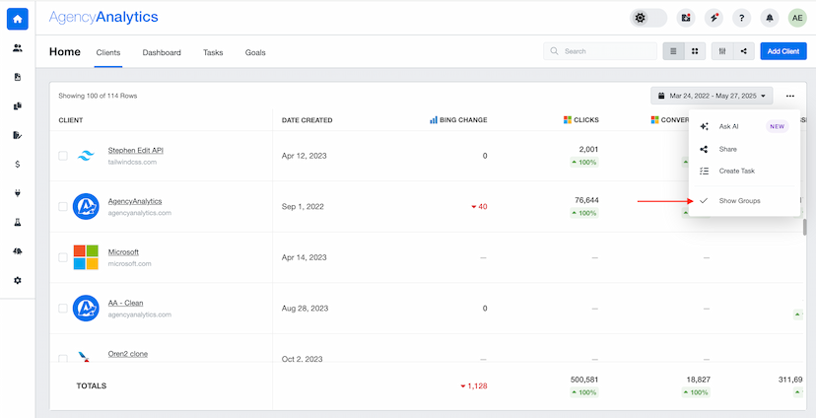This screenshot has height=418, width=816.
Task: Click the Sep 1, 2022 date cell
Action: [303, 207]
